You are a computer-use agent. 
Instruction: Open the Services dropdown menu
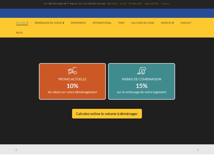point(167,23)
